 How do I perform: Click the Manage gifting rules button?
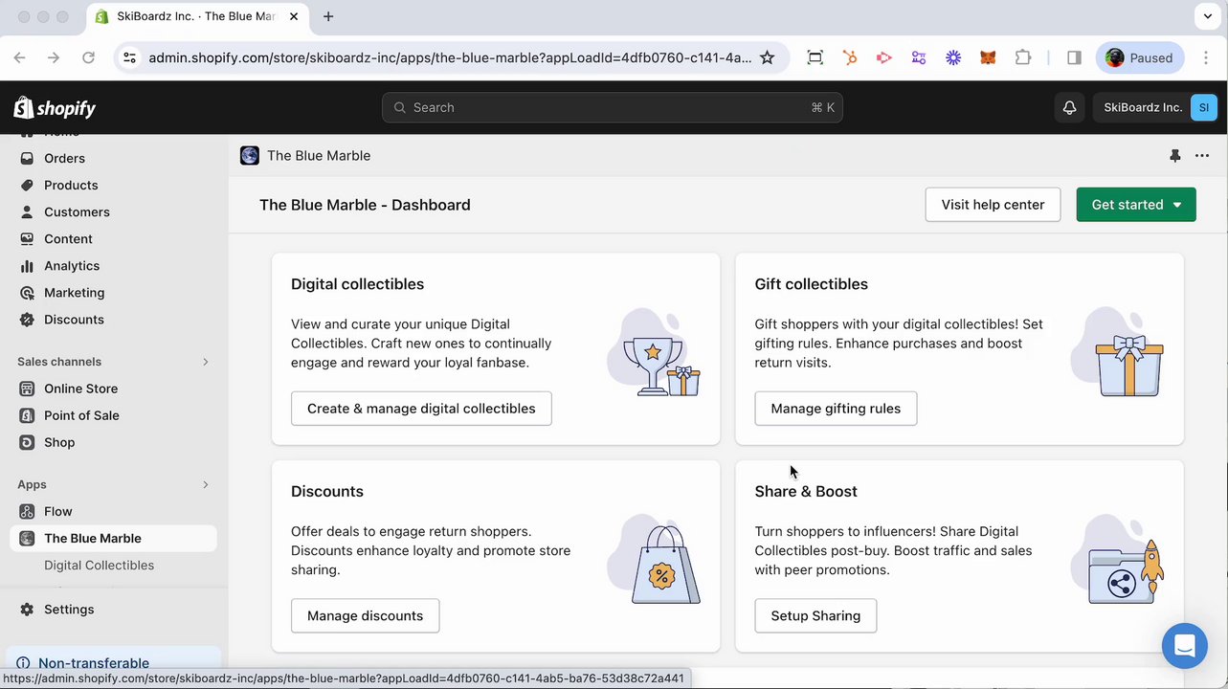(x=835, y=409)
